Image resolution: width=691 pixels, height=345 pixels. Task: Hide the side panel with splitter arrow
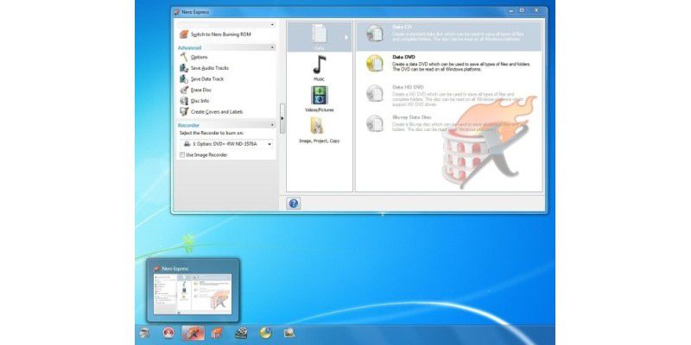pyautogui.click(x=282, y=118)
